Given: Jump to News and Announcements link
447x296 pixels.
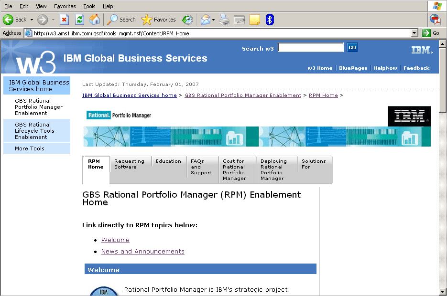Looking at the screenshot, I should pyautogui.click(x=143, y=251).
